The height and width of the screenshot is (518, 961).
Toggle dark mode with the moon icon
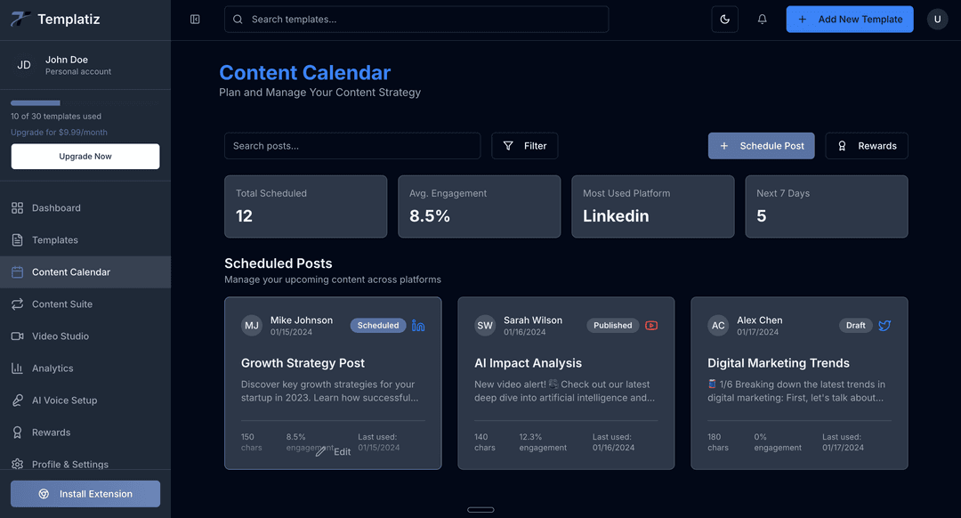[x=724, y=19]
